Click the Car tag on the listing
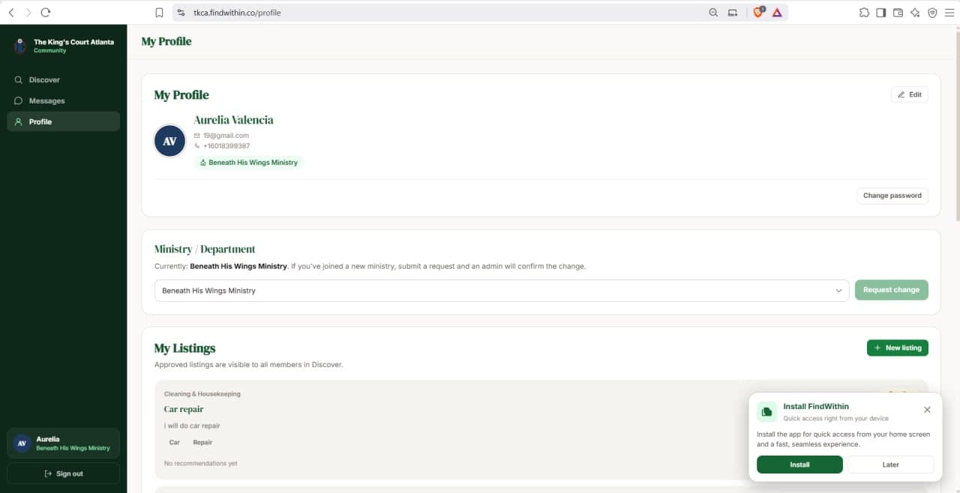The width and height of the screenshot is (960, 493). pyautogui.click(x=175, y=443)
